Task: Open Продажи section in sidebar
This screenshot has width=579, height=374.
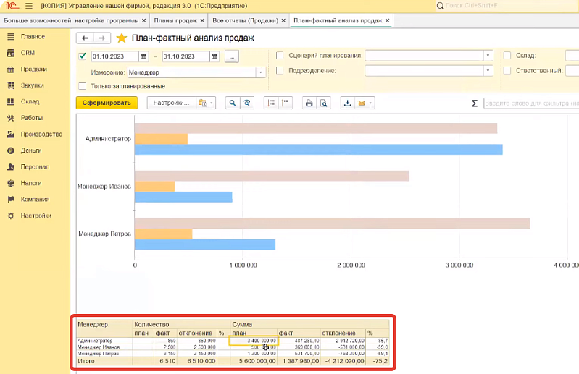Action: (x=35, y=69)
